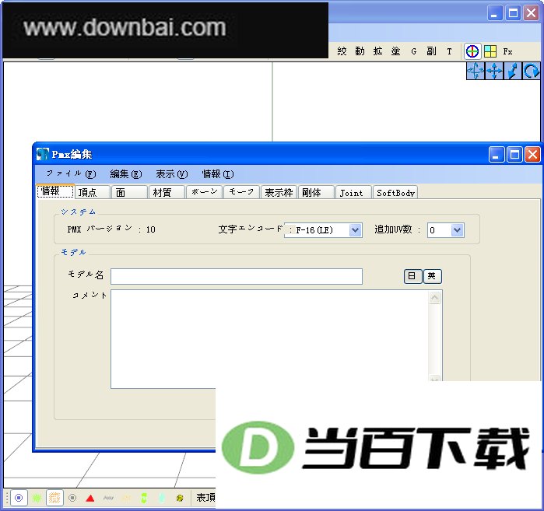The image size is (544, 511).
Task: Open the 情報(I) menu
Action: coord(218,174)
